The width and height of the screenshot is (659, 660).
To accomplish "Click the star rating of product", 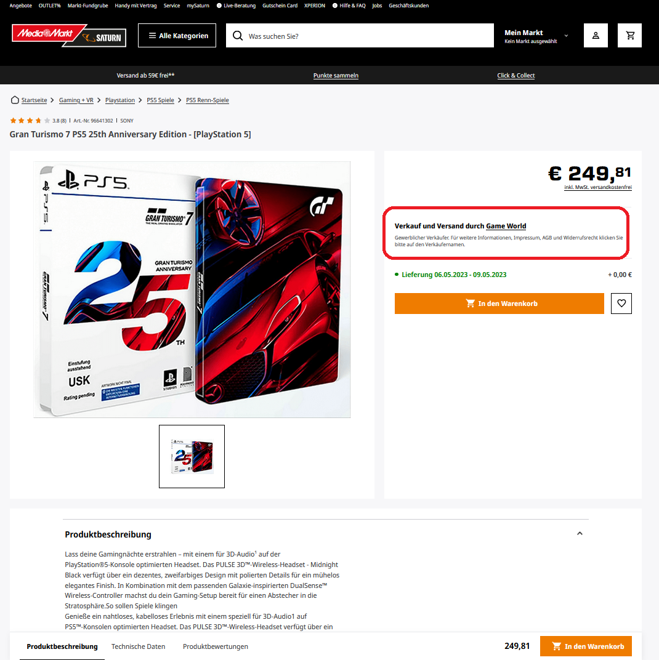I will [30, 121].
